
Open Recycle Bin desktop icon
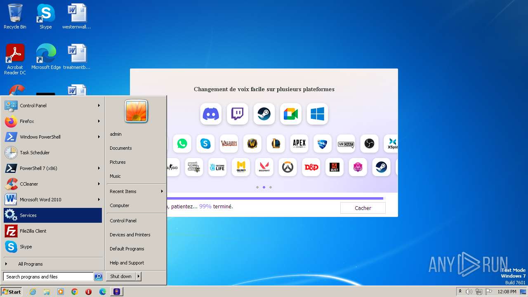tap(15, 16)
